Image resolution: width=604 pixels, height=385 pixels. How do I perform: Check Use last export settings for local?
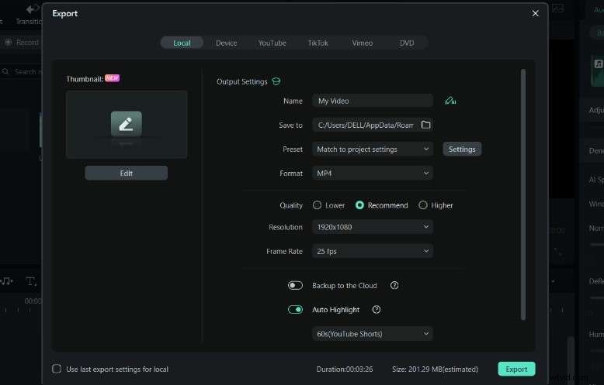click(57, 370)
